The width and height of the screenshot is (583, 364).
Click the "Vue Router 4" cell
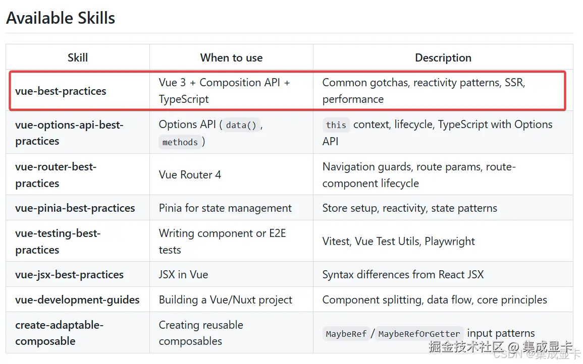click(190, 175)
